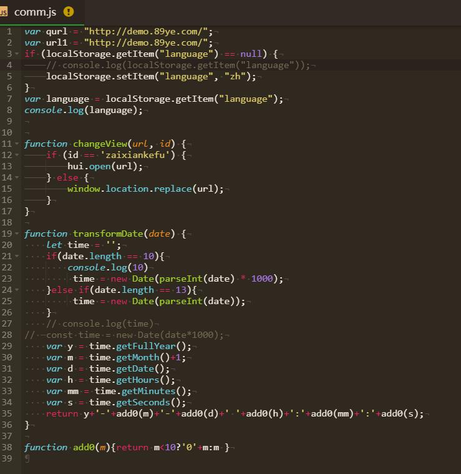Collapse the transformDate function at line 19

(17, 234)
